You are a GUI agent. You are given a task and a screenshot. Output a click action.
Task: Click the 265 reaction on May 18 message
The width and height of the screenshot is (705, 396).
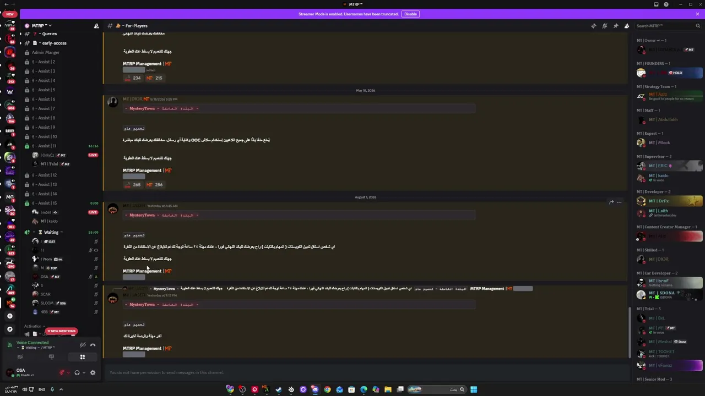pyautogui.click(x=133, y=185)
